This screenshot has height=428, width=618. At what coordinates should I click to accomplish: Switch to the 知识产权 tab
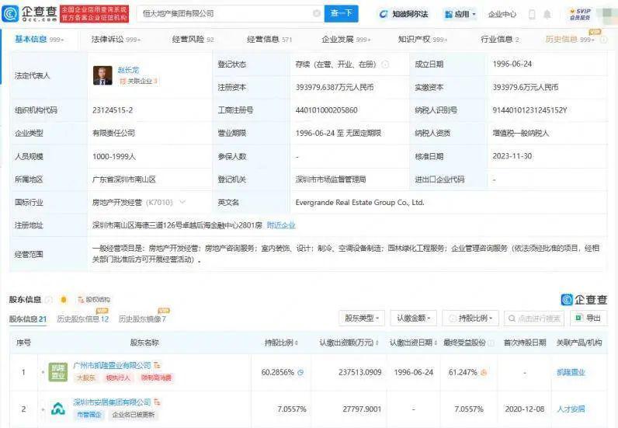(422, 39)
